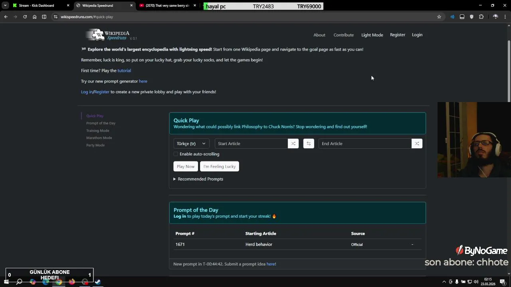The image size is (511, 287).
Task: Click Log in under Prompt of the Day
Action: coord(180,216)
